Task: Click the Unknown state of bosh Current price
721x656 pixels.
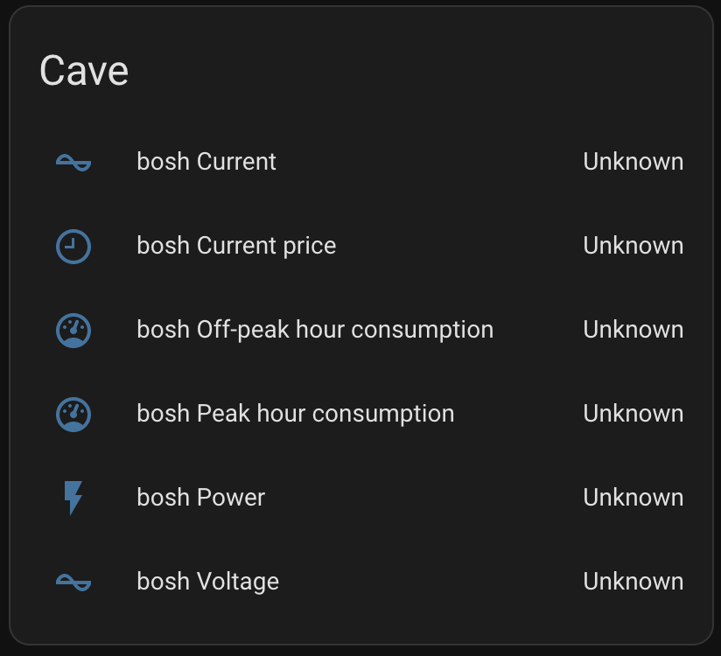Action: coord(633,246)
